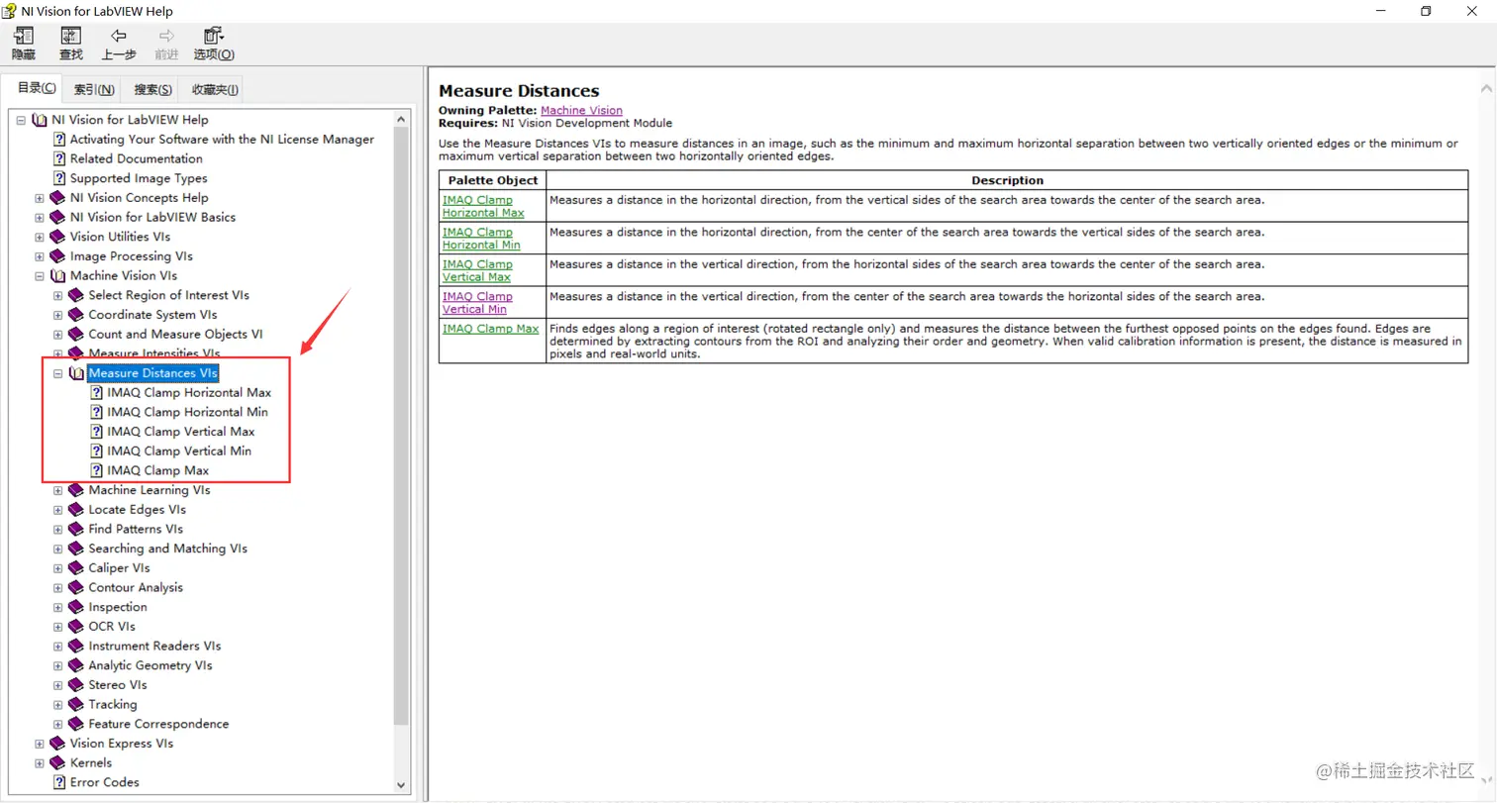Click the contents tree scrollbar up arrow
Screen dimensions: 1497x803
[401, 120]
